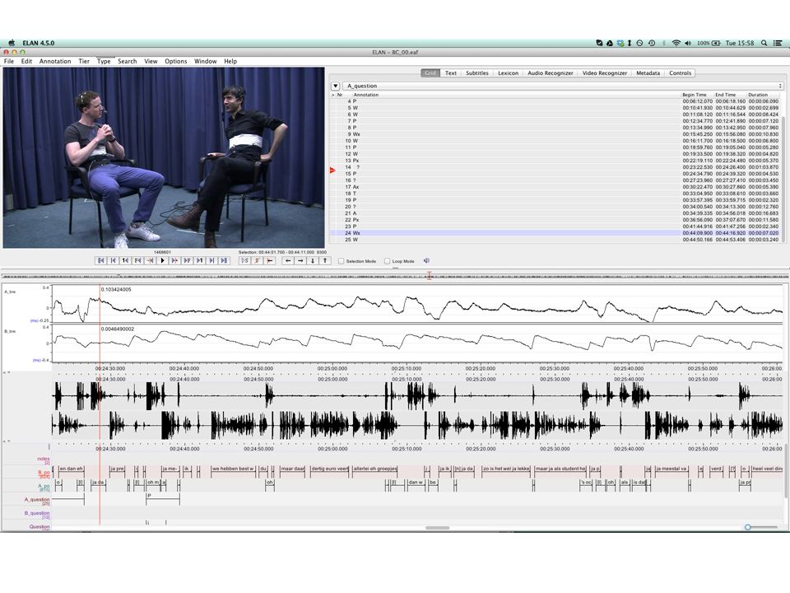Switch to the Metadata tab
Screen dimensions: 790x593
click(648, 73)
